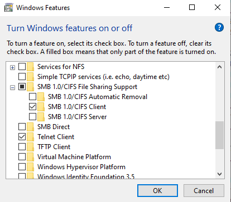
Task: Tick the SMB Direct checkbox
Action: pyautogui.click(x=22, y=126)
